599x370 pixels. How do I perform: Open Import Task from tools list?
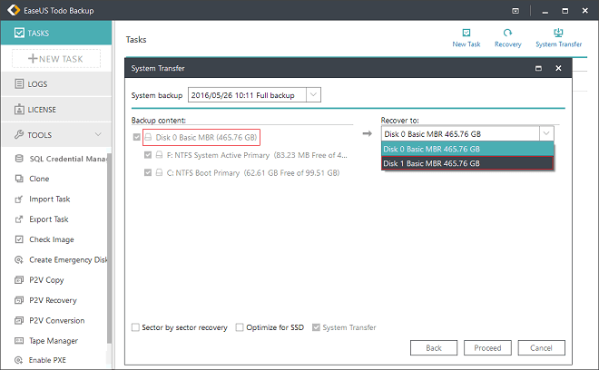50,199
